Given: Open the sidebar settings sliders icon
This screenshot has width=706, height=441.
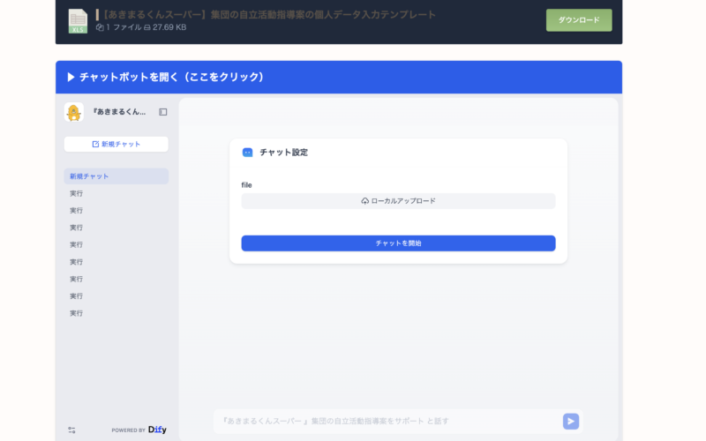Looking at the screenshot, I should (71, 430).
